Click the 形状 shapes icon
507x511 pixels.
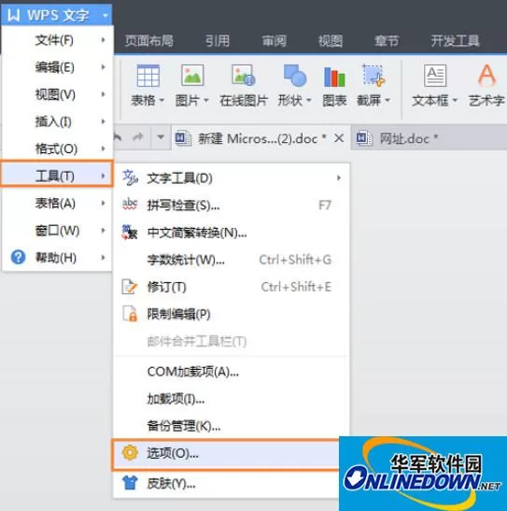pyautogui.click(x=295, y=76)
